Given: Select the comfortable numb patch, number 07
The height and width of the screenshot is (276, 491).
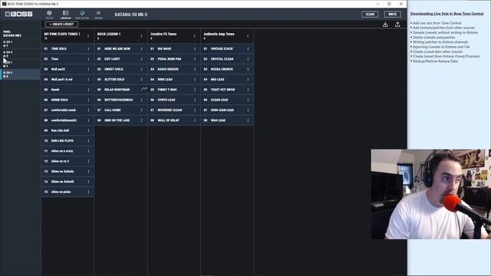Looking at the screenshot, I should (x=68, y=110).
